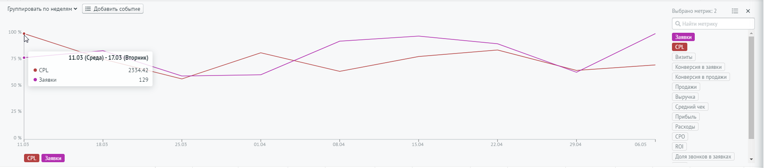This screenshot has height=168, width=764.
Task: Close the metrics selection panel
Action: pyautogui.click(x=748, y=11)
